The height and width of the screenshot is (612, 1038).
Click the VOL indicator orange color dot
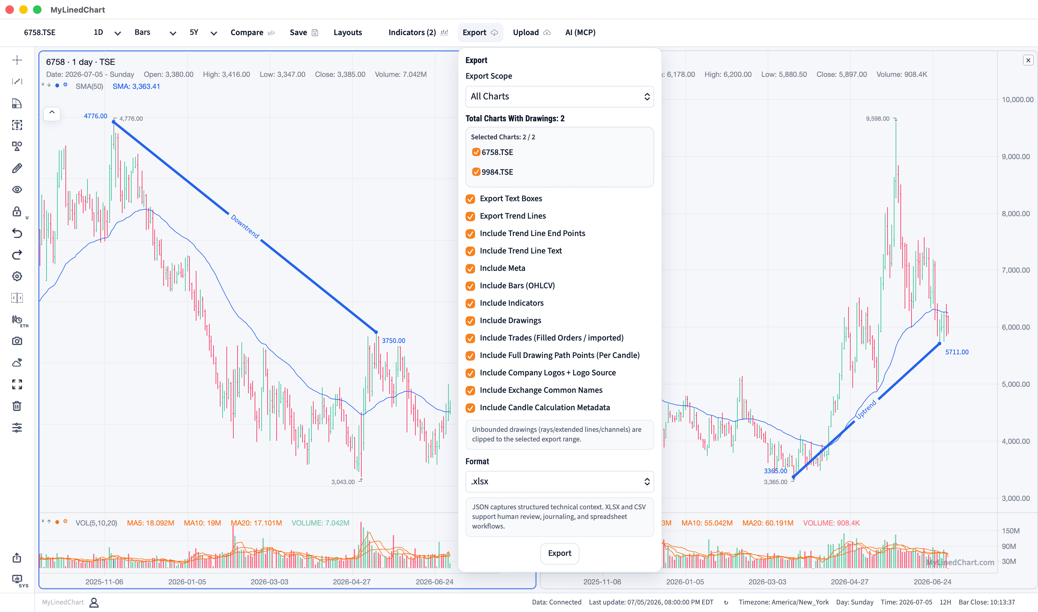[x=57, y=522]
